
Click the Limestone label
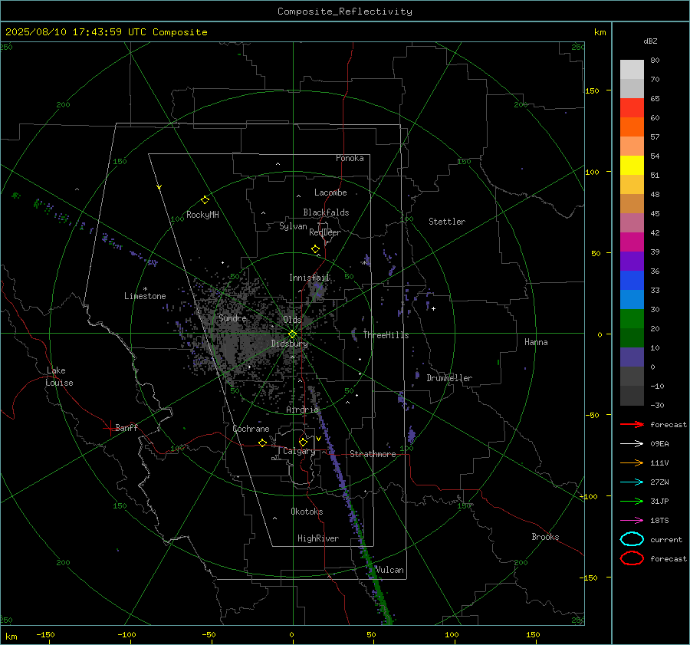coord(145,296)
